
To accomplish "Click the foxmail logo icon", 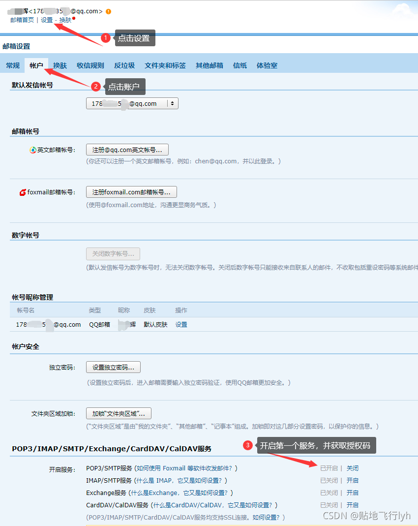I will pyautogui.click(x=23, y=192).
